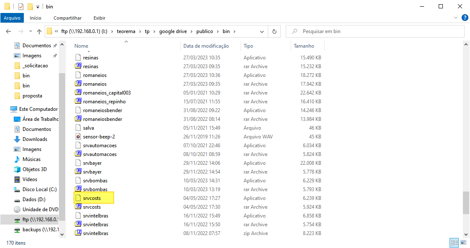This screenshot has width=470, height=248.
Task: Open Dados (D:) drive
Action: tap(34, 199)
